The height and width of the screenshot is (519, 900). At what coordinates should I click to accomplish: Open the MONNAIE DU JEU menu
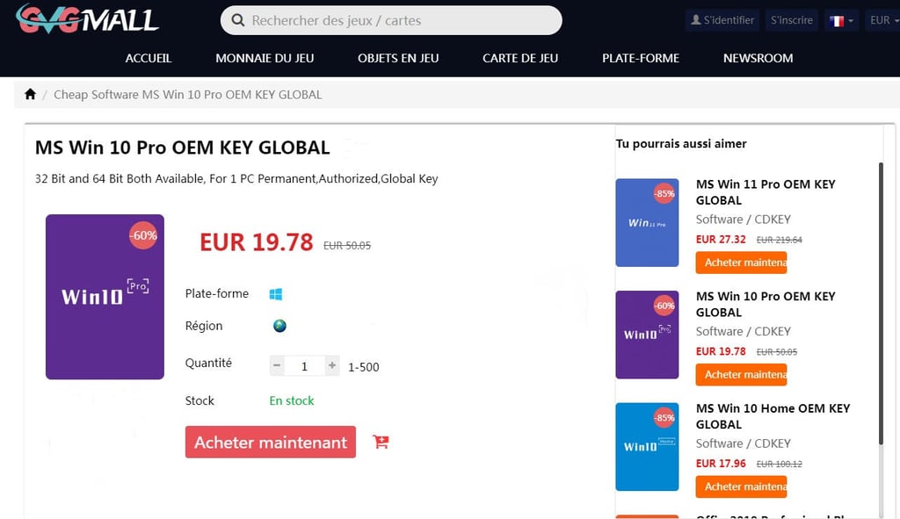(x=265, y=58)
